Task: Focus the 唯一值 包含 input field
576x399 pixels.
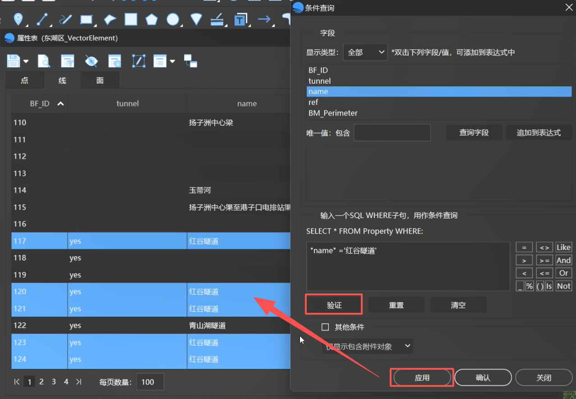Action: point(392,133)
